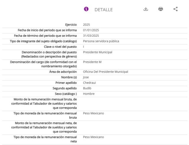Click Presidente Municipal job description
This screenshot has width=189, height=145.
(98, 52)
